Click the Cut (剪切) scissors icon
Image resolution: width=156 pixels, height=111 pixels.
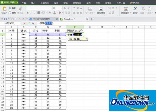[10, 8]
